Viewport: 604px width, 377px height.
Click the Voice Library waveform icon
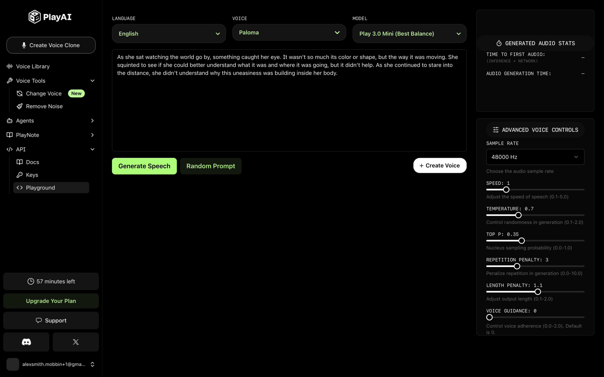[10, 66]
